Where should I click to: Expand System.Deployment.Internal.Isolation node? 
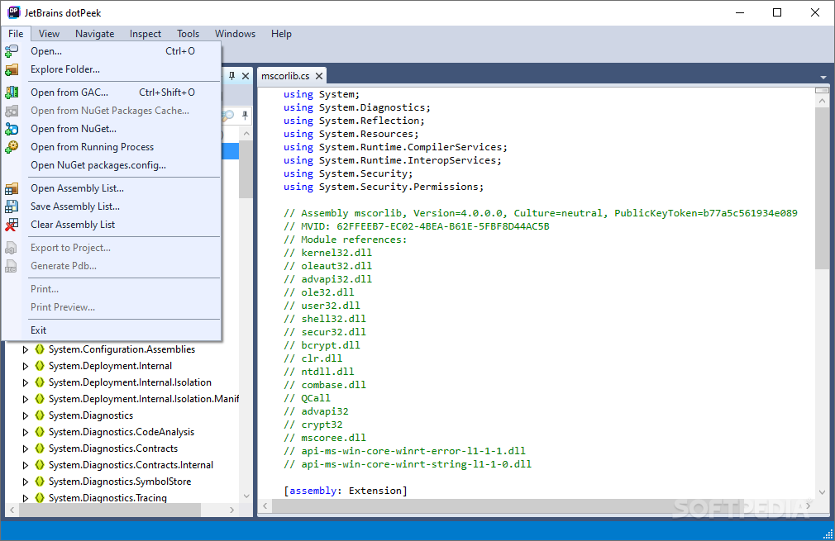(25, 382)
